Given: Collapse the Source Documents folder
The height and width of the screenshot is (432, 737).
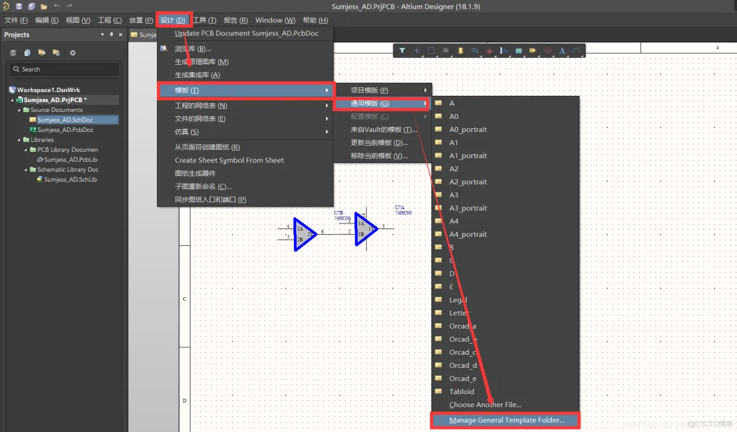Looking at the screenshot, I should [19, 110].
